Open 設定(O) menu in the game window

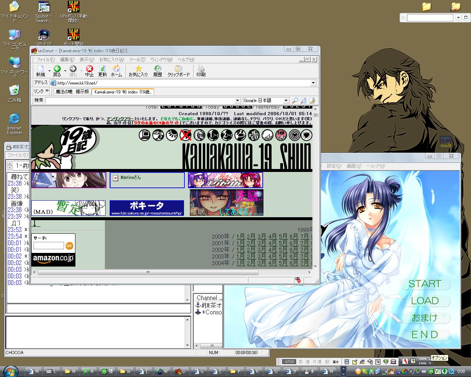click(x=334, y=166)
